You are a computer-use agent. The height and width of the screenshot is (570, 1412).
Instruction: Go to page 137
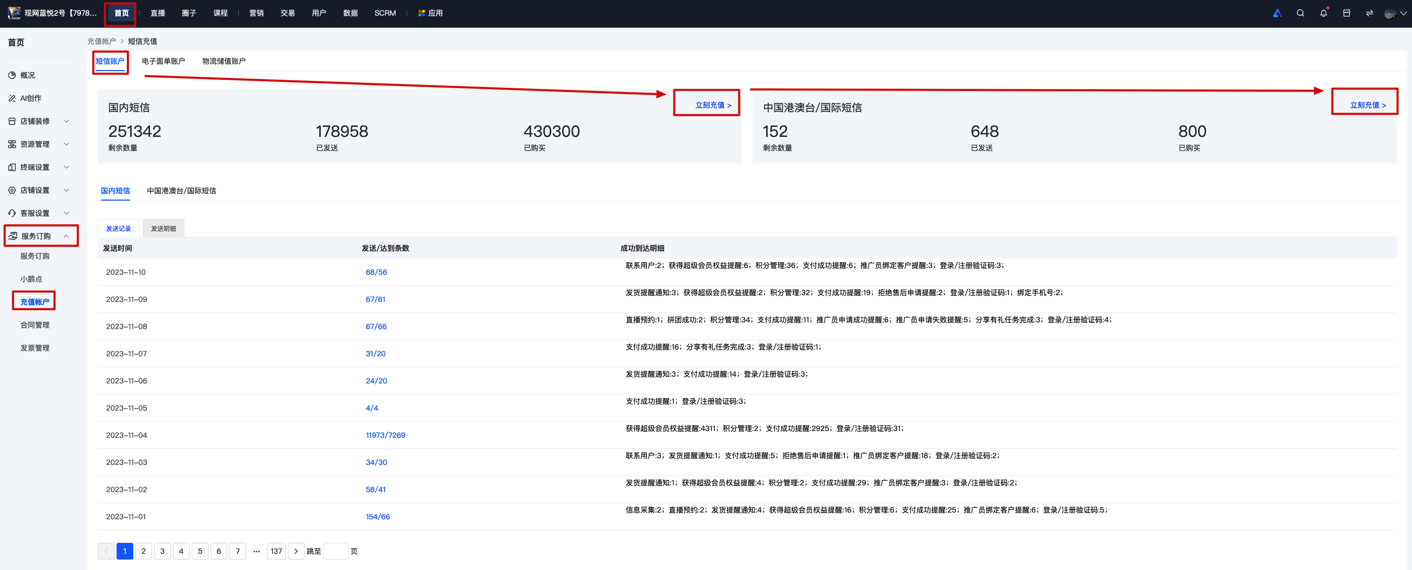coord(276,551)
